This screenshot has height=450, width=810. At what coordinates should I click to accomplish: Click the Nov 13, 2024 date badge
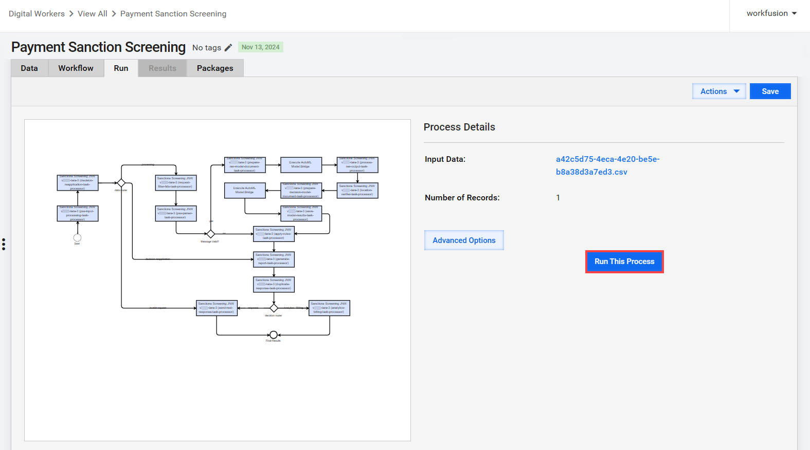[x=261, y=47]
